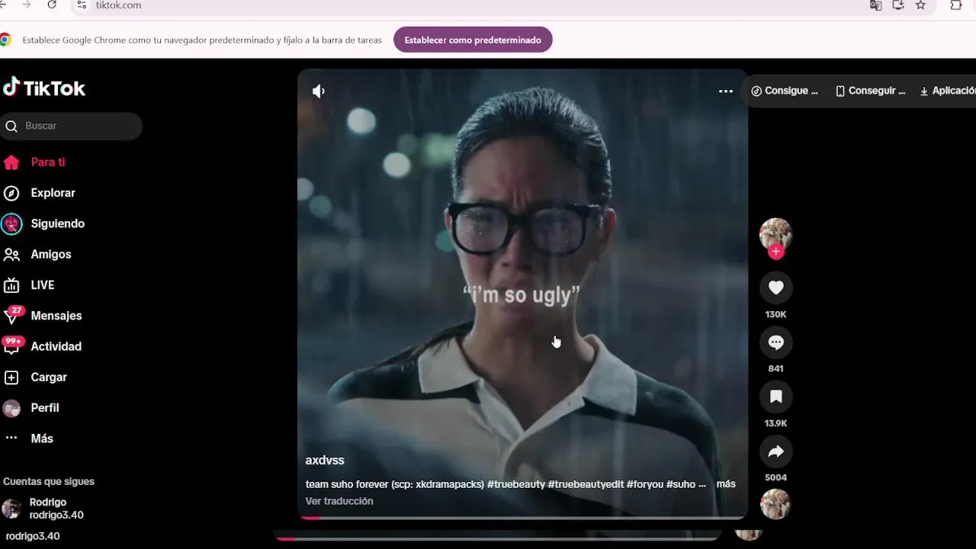Go to the LIVE section
This screenshot has width=976, height=549.
tap(42, 285)
